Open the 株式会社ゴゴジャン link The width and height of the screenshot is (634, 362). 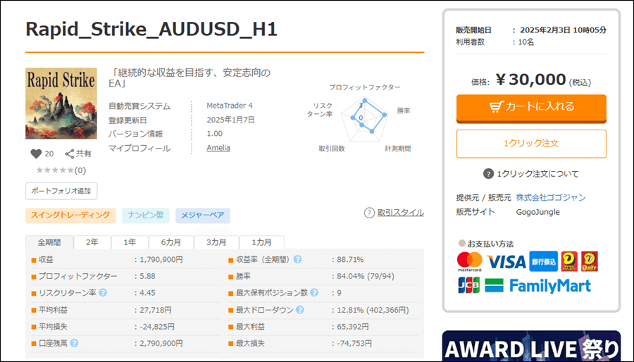[550, 197]
